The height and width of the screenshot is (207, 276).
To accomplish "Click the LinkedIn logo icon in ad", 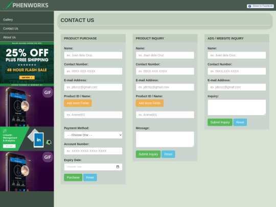I will (x=38, y=140).
